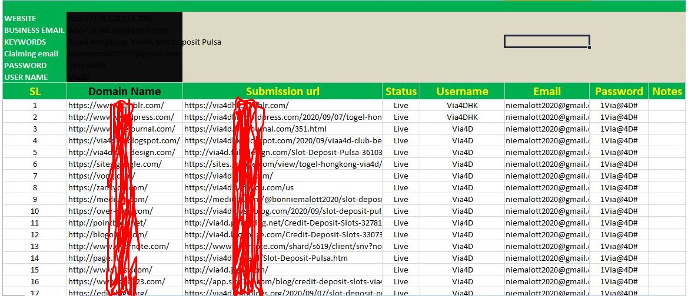The width and height of the screenshot is (688, 296).
Task: Click the blogspot domain in row 4
Action: (x=125, y=140)
